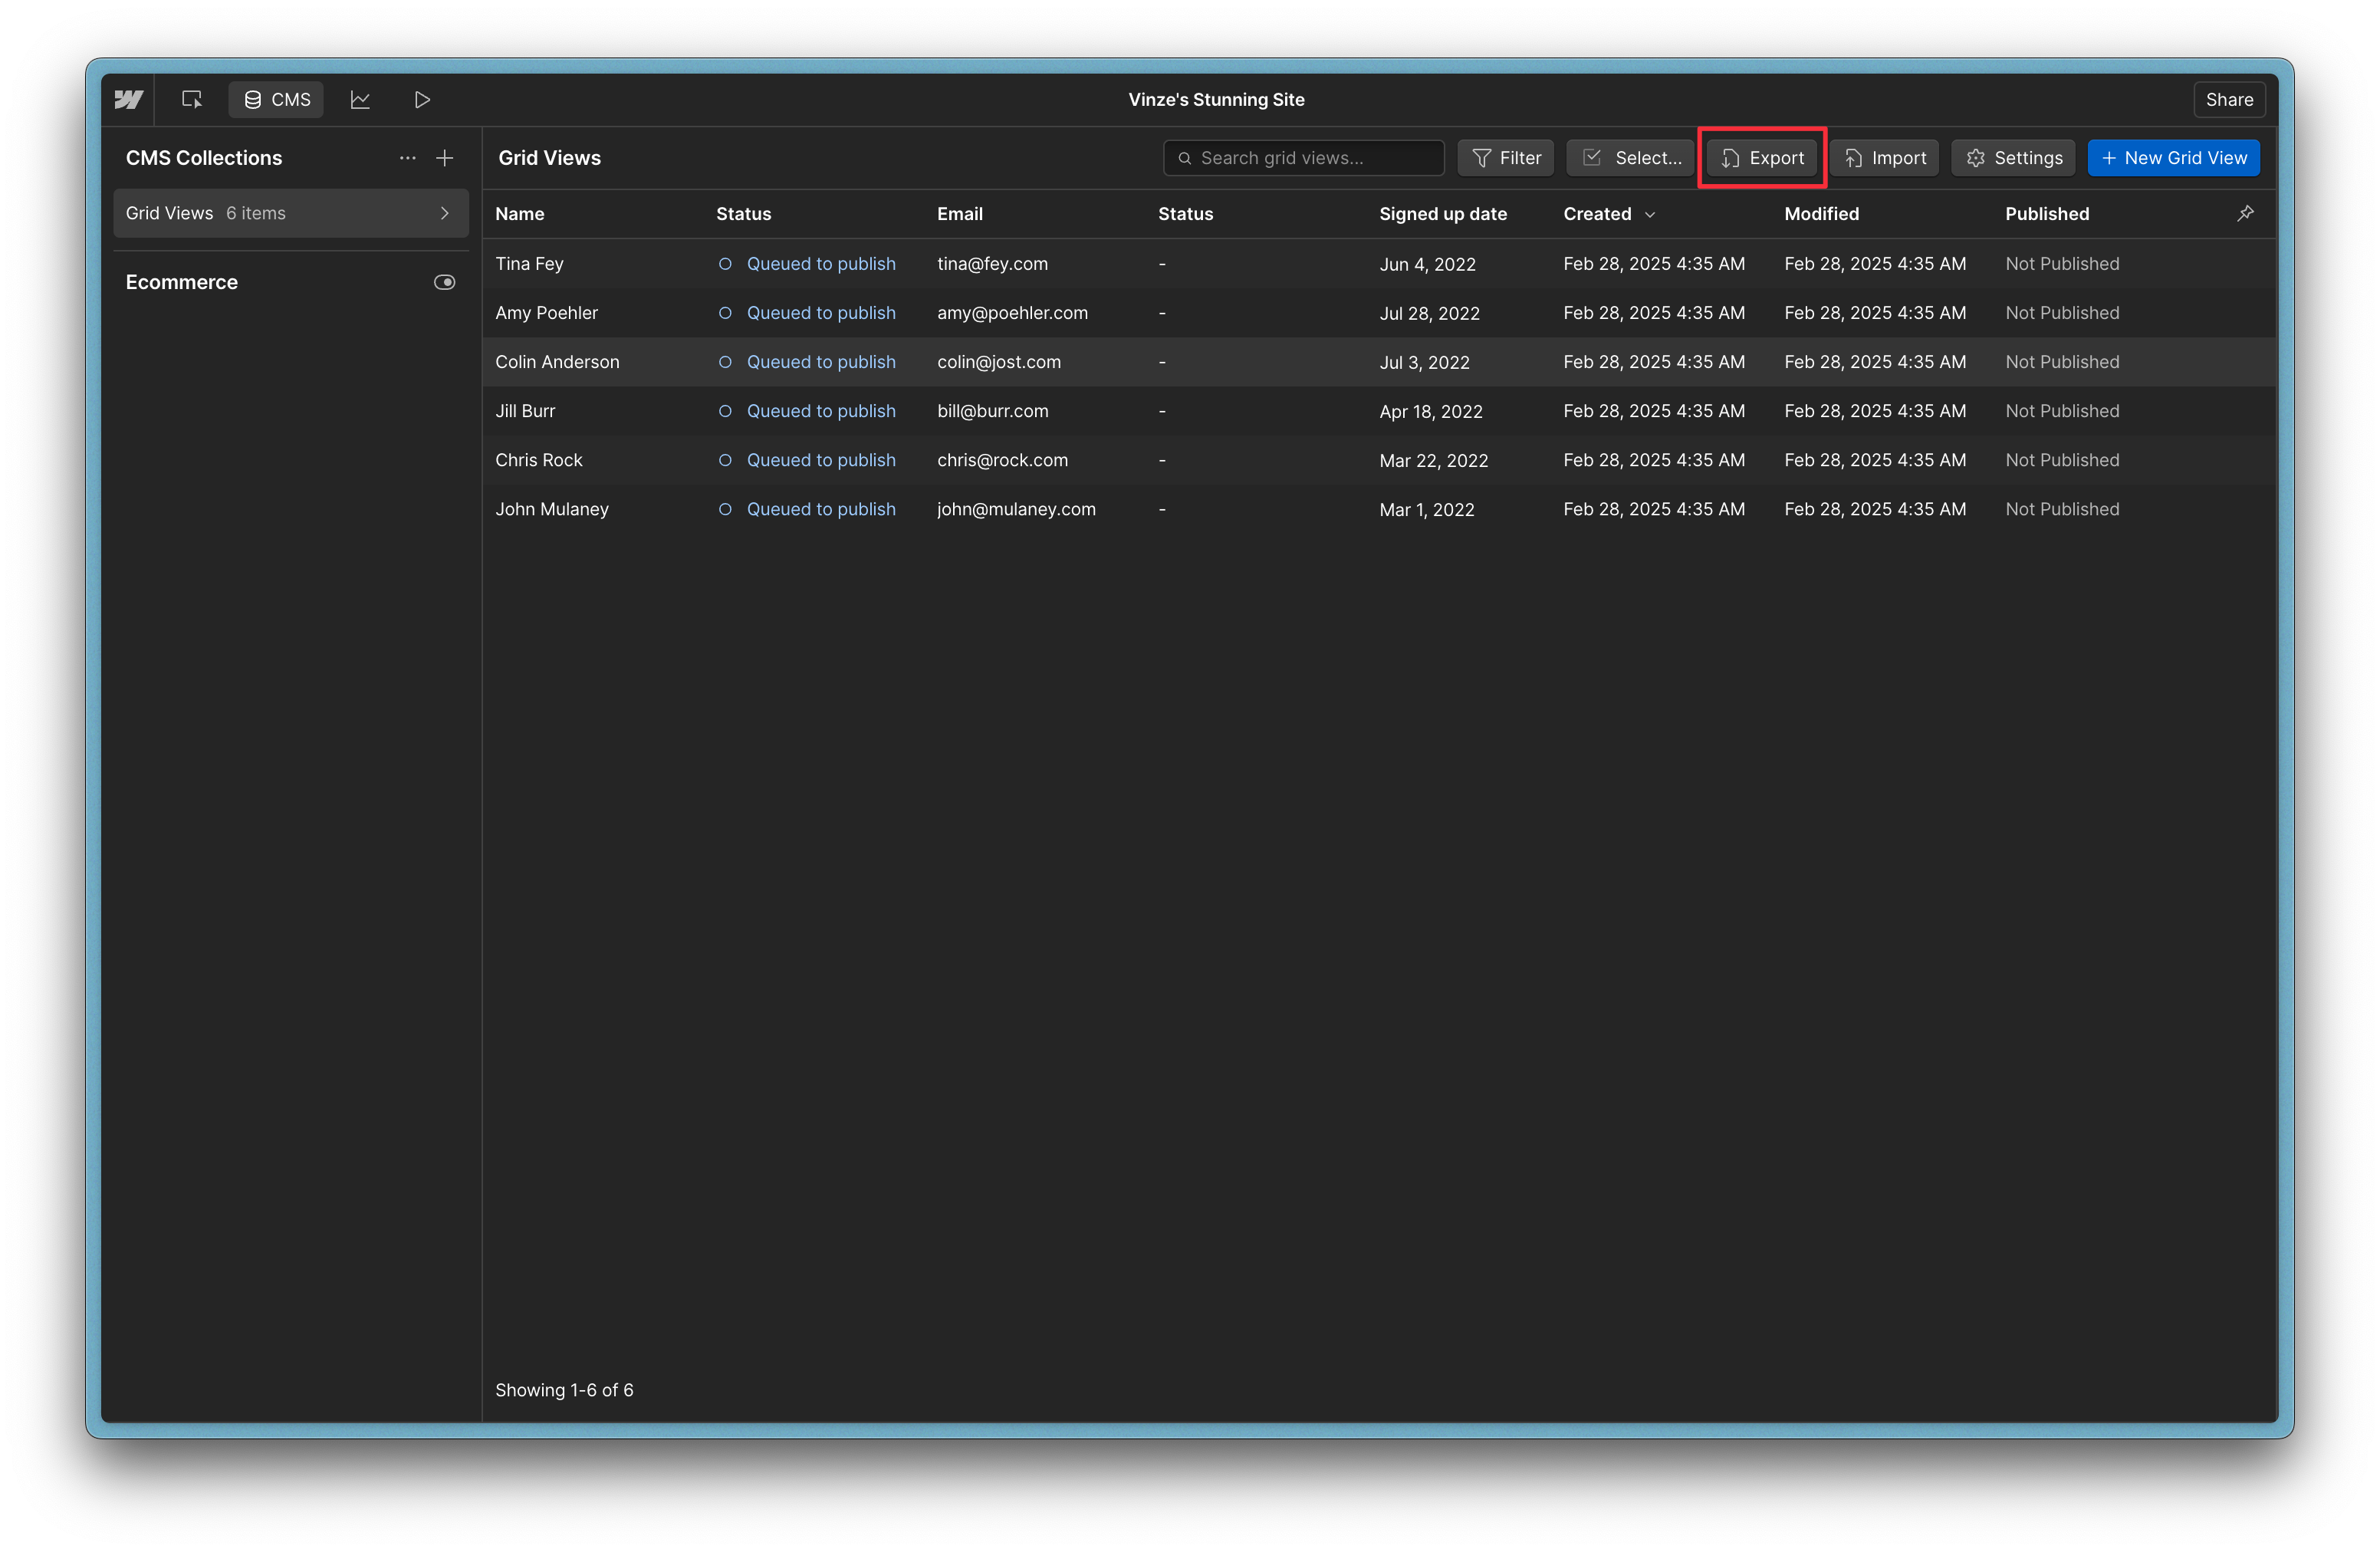Open the collection Settings gear
The height and width of the screenshot is (1552, 2380).
tap(2013, 158)
